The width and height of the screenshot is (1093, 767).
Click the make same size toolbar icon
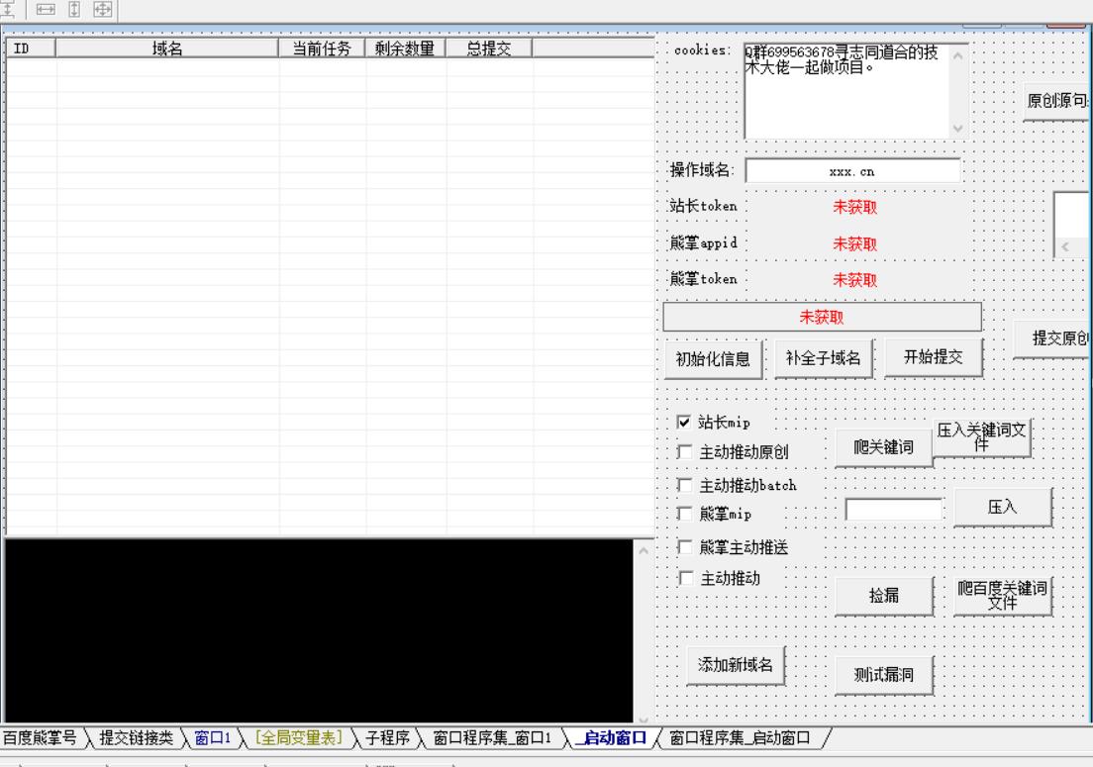103,9
